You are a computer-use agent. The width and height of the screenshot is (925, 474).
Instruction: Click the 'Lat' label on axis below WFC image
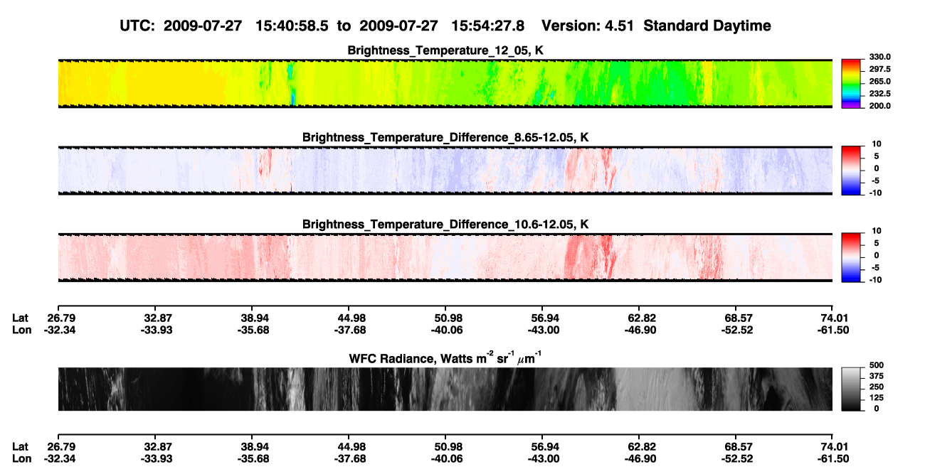click(x=21, y=447)
